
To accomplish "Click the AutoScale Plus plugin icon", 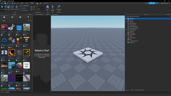I will (26, 53).
